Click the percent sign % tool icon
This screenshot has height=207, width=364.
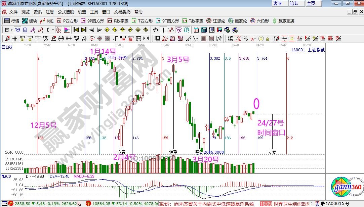tap(246, 39)
